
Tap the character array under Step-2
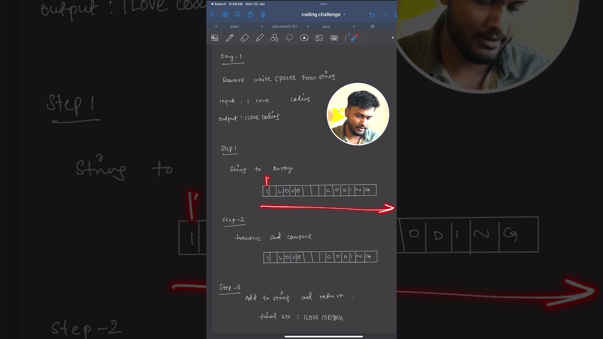[x=320, y=257]
